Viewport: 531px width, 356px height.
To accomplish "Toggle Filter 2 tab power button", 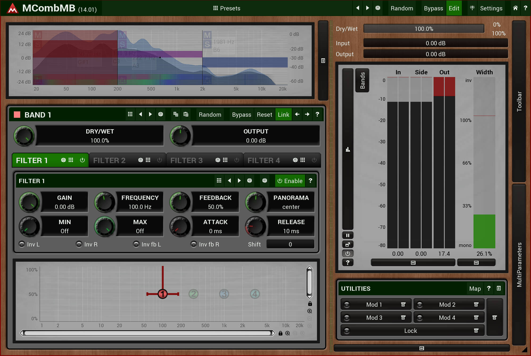I will click(159, 160).
